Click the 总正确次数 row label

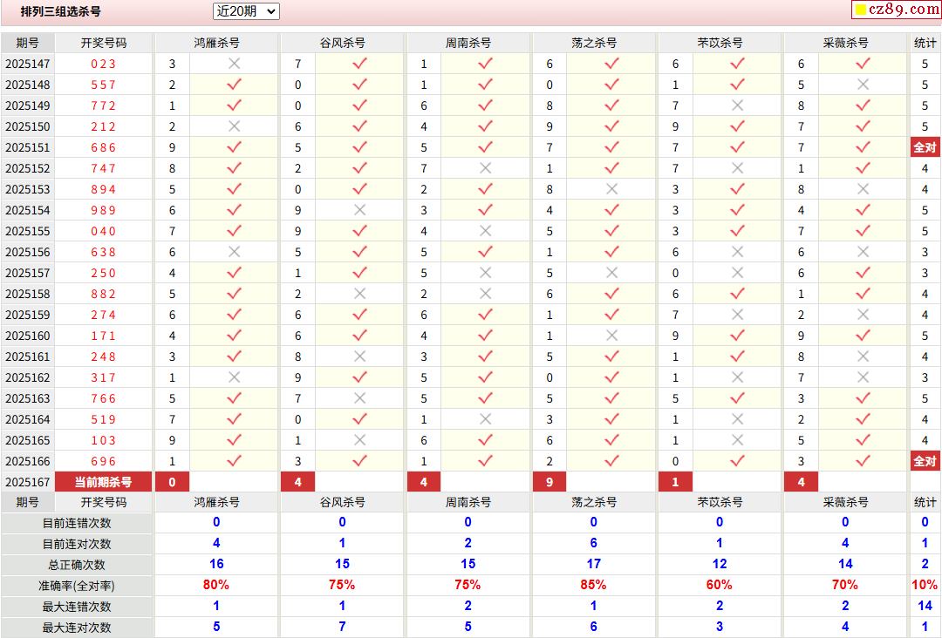tap(77, 565)
